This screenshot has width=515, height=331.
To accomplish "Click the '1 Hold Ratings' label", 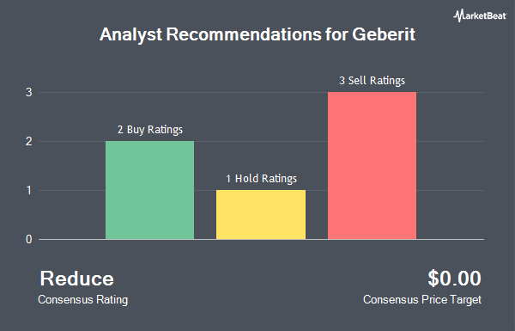I will point(261,179).
